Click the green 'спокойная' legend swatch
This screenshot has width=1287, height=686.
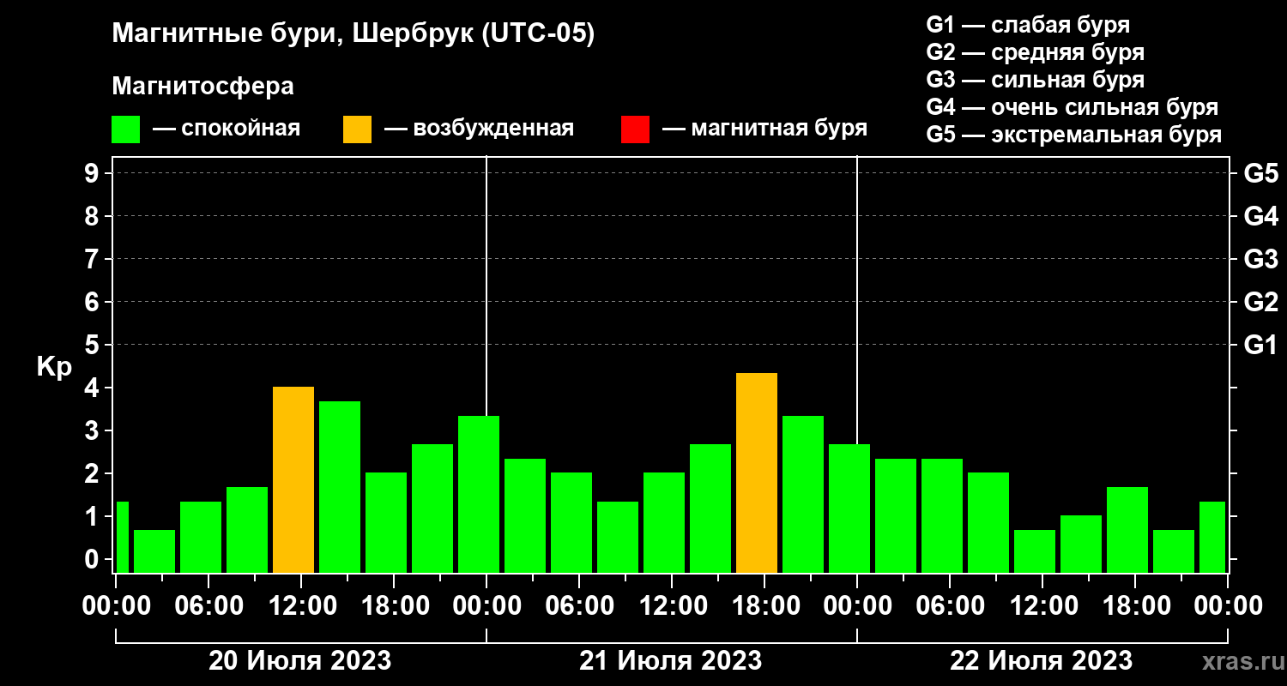[125, 129]
